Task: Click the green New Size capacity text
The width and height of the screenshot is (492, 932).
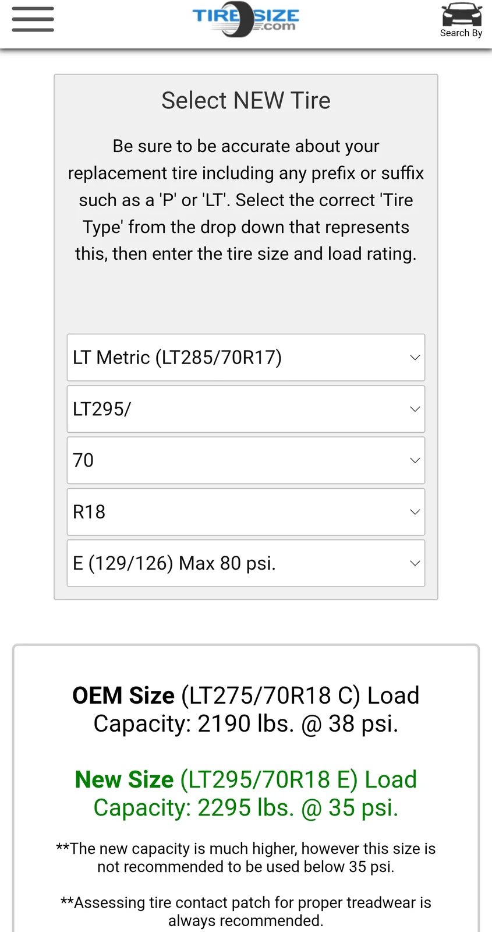Action: click(x=246, y=793)
